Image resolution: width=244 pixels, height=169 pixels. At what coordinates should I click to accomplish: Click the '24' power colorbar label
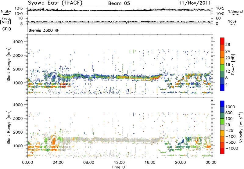[228, 51]
